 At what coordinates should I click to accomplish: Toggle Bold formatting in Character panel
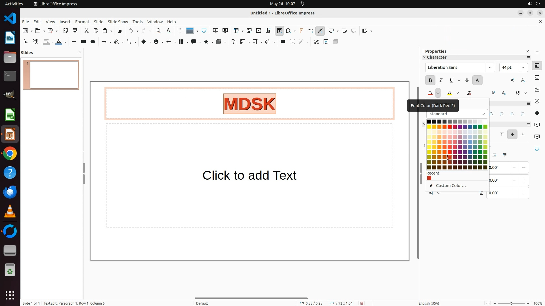coord(430,80)
